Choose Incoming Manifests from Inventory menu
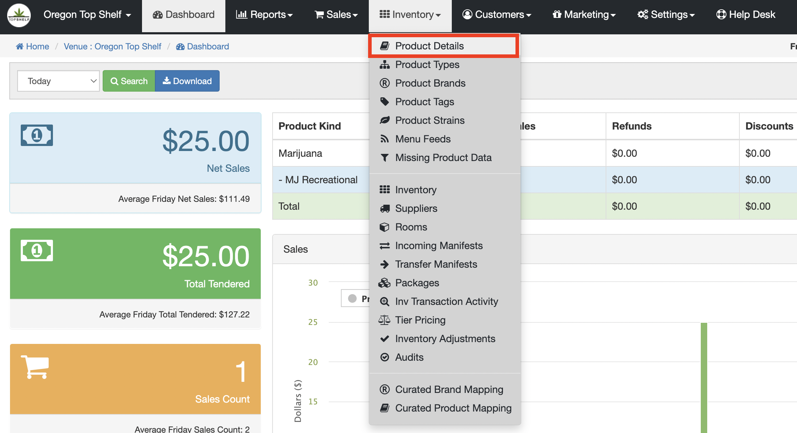Image resolution: width=797 pixels, height=433 pixels. tap(445, 245)
